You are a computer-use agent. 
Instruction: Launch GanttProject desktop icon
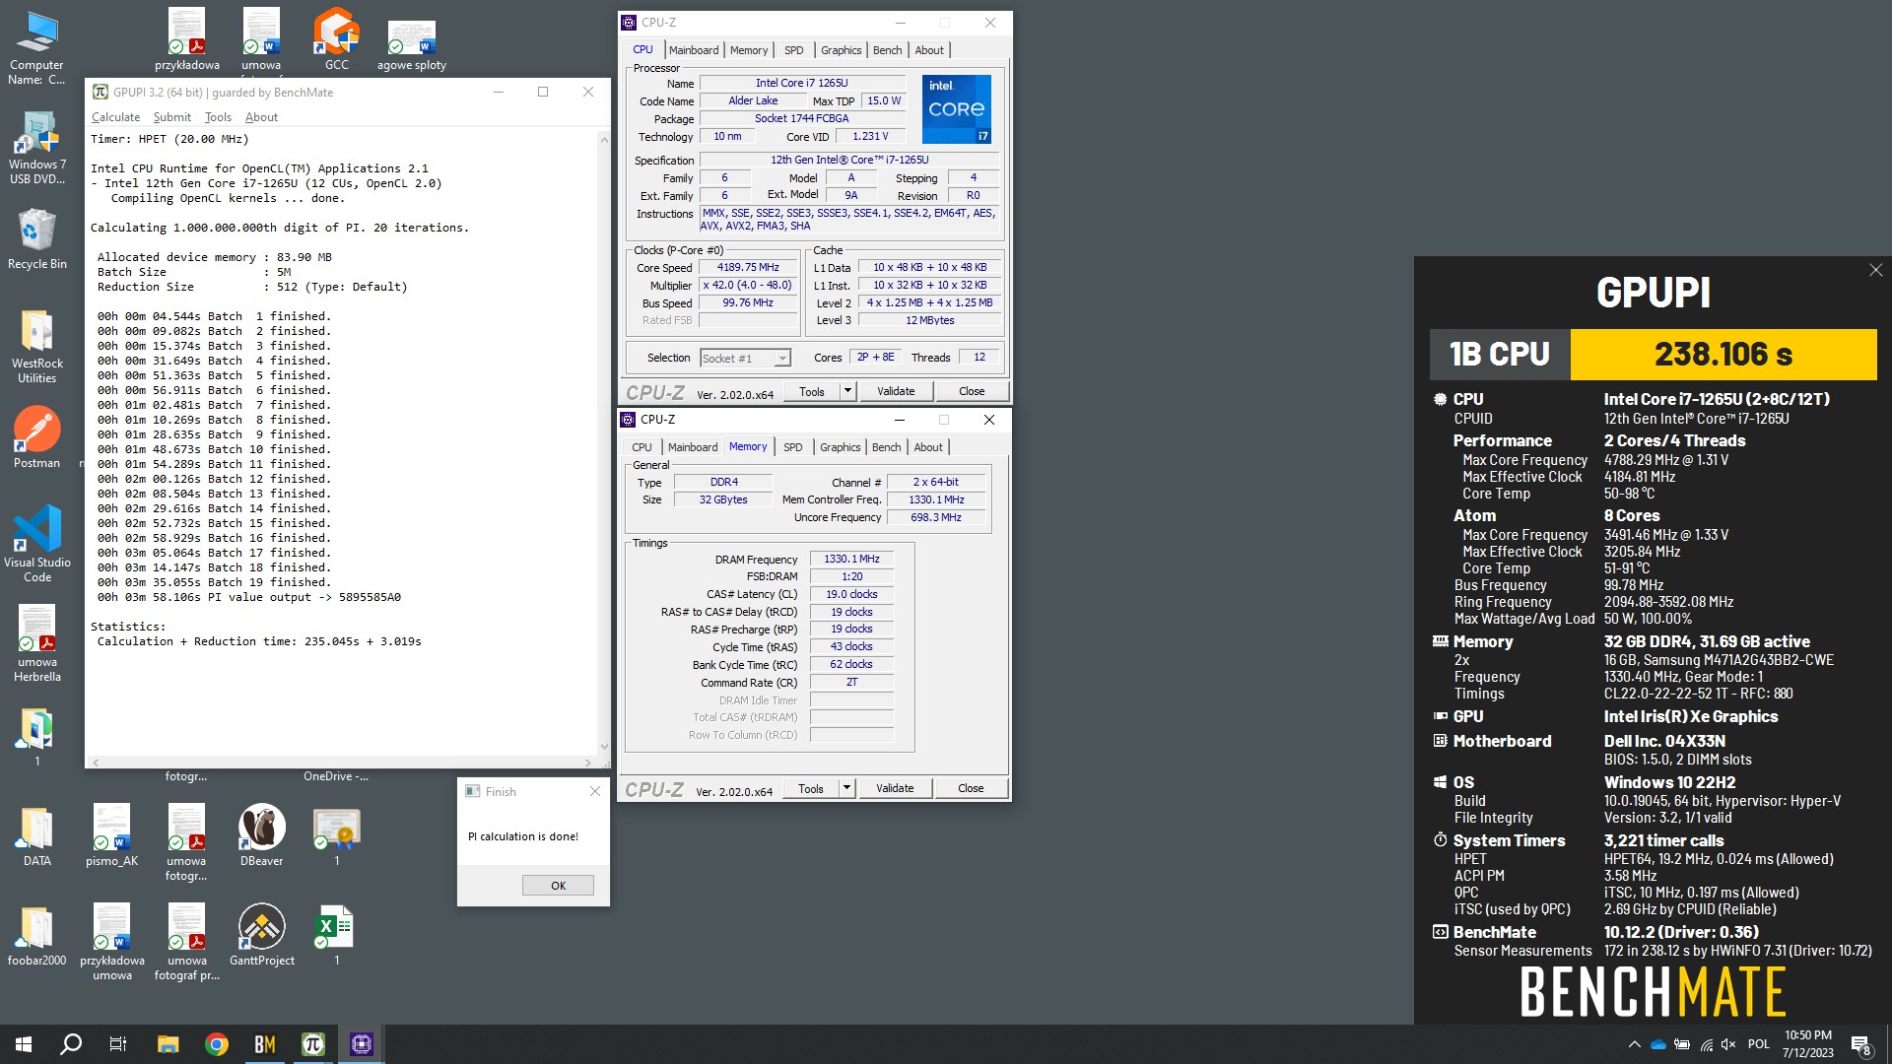[x=261, y=934]
